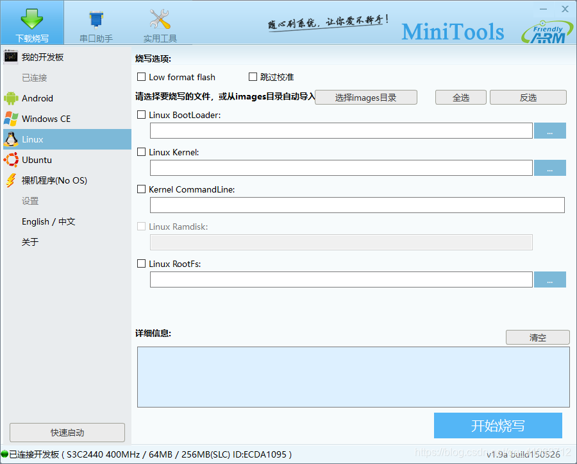Click the Ubuntu circle logo icon
Viewport: 577px width, 464px height.
tap(11, 160)
